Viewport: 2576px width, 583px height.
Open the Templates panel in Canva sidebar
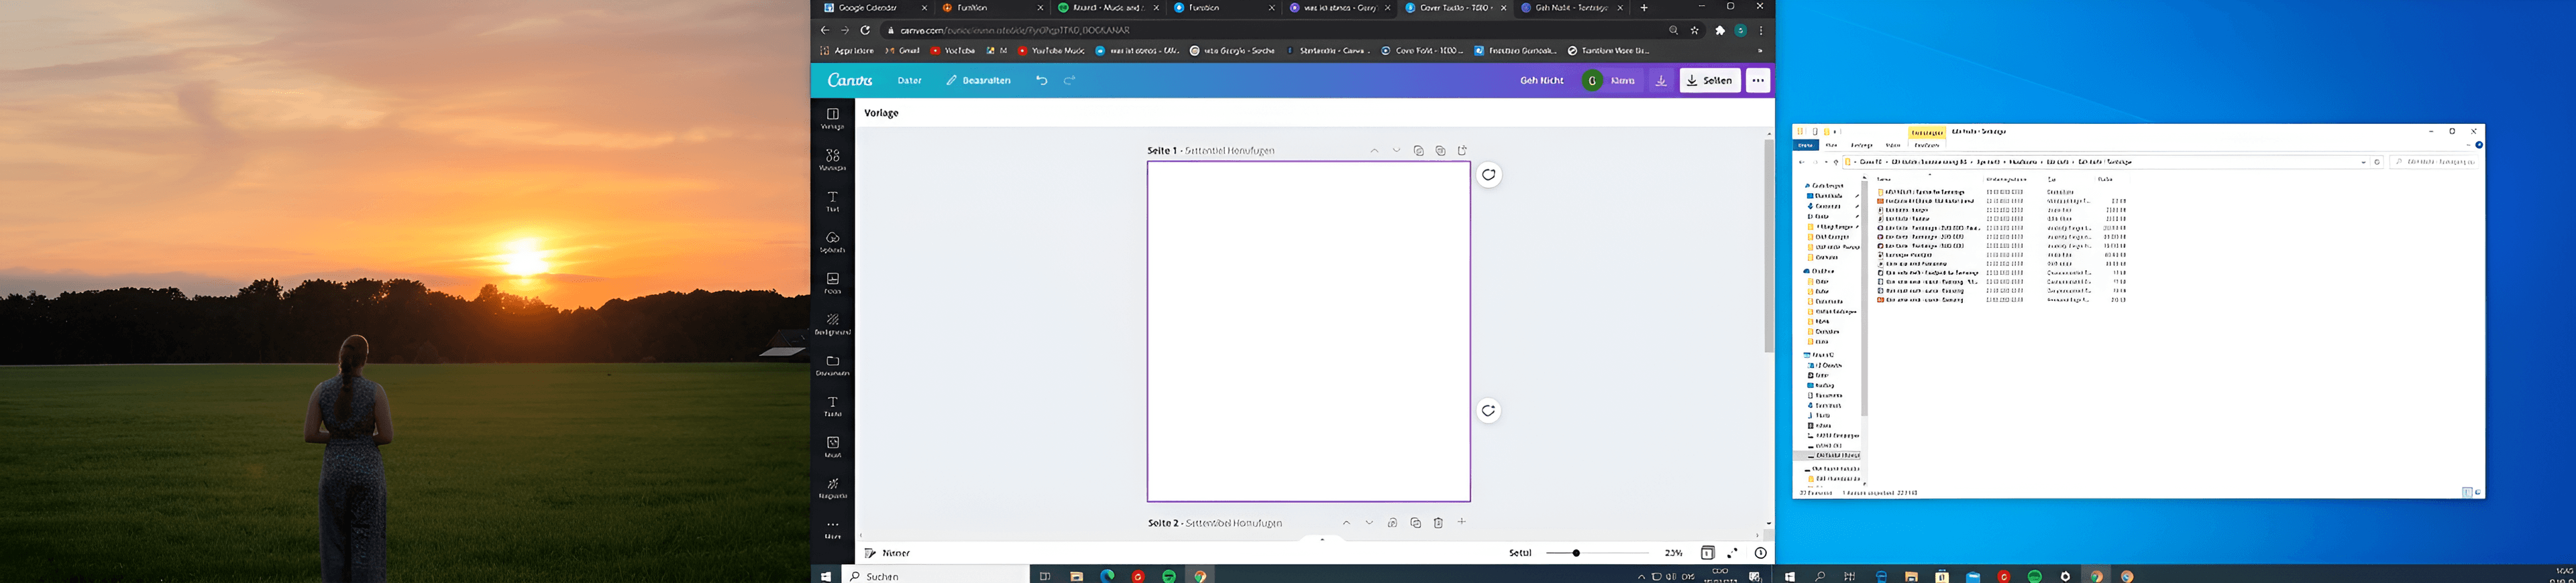pyautogui.click(x=832, y=118)
